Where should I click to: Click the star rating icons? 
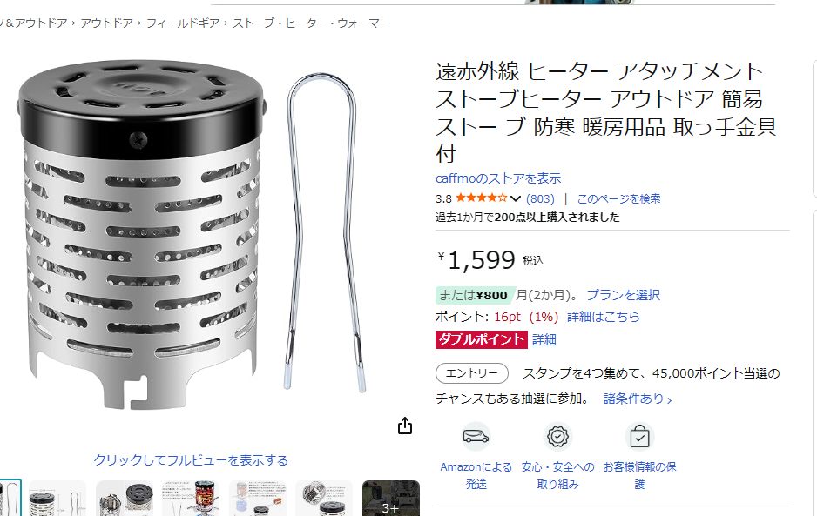(481, 198)
